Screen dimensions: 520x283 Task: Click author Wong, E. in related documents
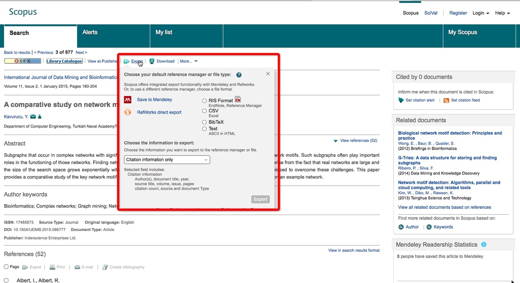(406, 143)
